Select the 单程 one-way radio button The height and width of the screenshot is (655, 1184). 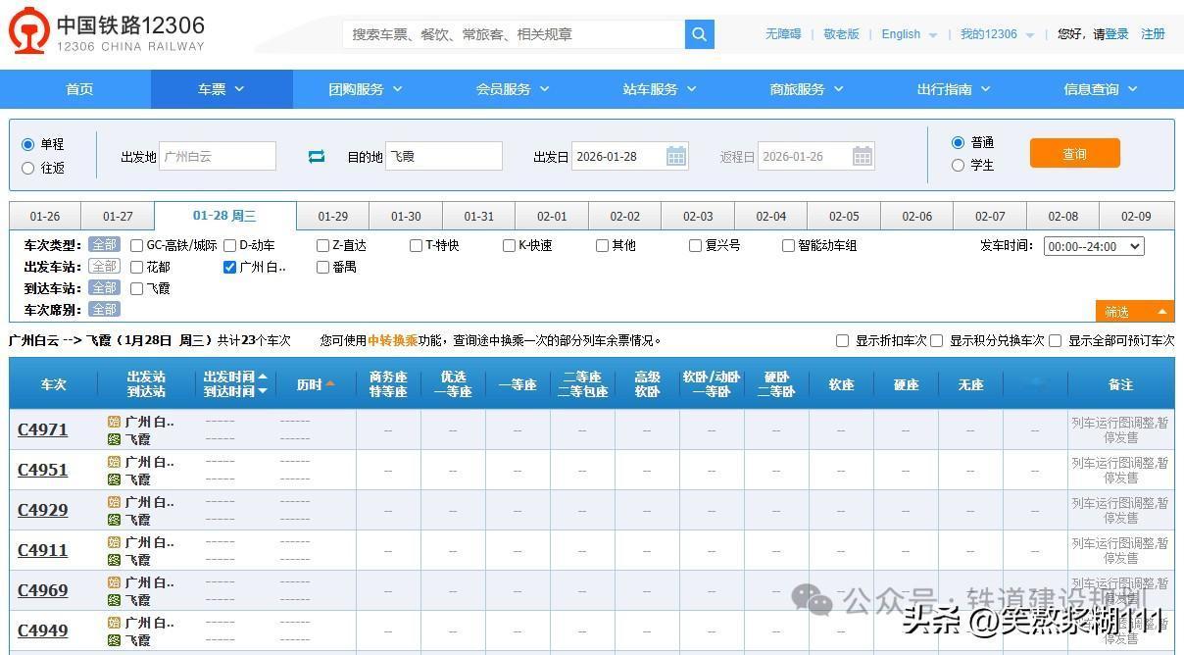coord(27,144)
